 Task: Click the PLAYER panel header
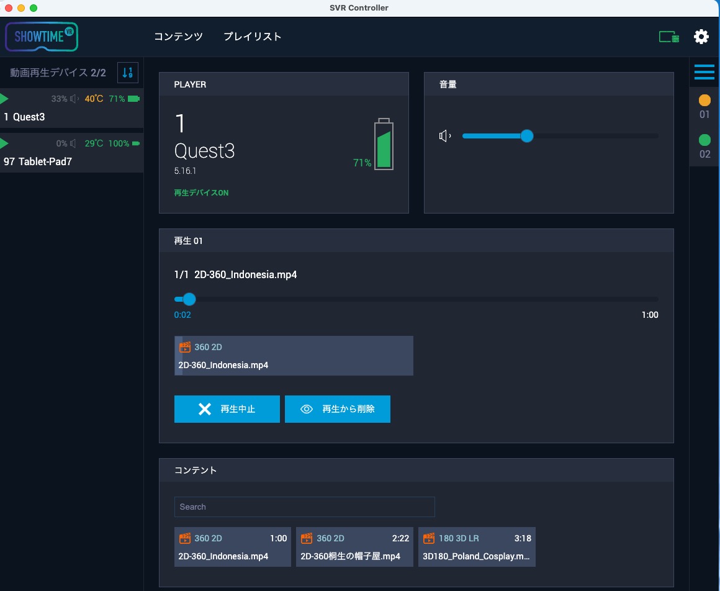(284, 84)
